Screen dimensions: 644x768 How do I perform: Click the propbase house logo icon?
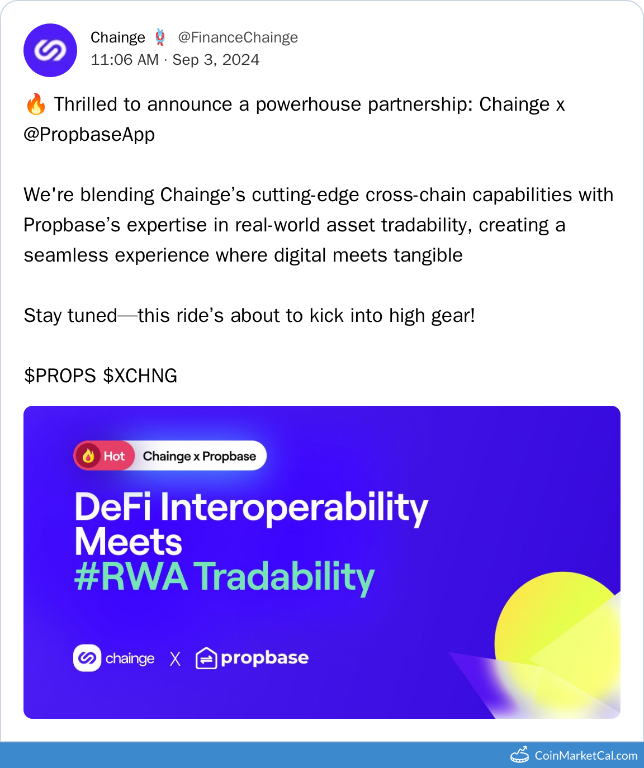(x=206, y=658)
